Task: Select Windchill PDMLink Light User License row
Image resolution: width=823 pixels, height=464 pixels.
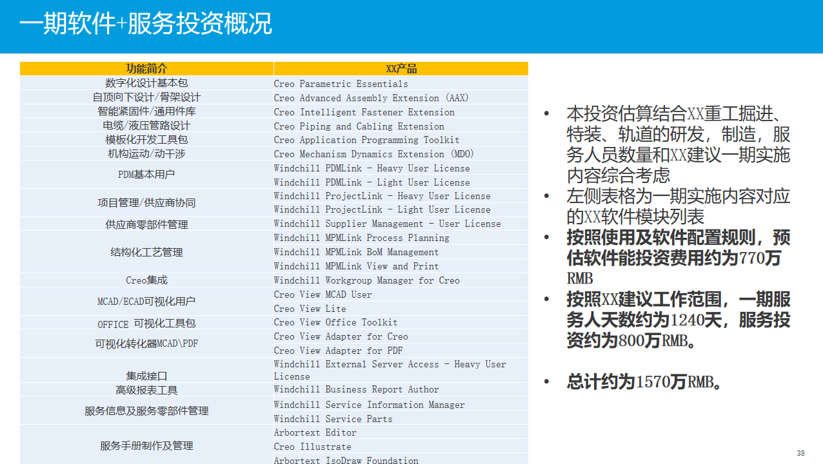Action: pos(401,182)
